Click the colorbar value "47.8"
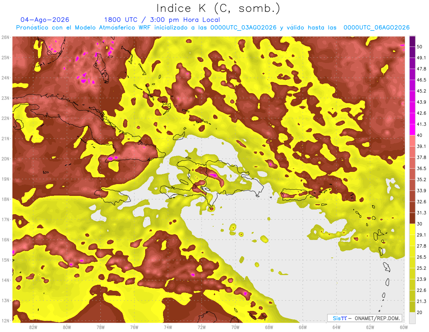This screenshot has height=332, width=429. point(421,69)
